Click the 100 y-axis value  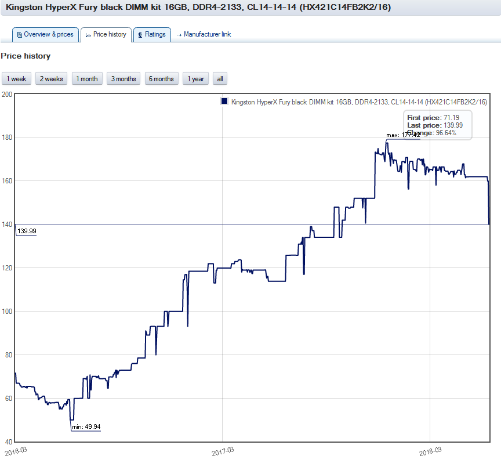[x=7, y=312]
